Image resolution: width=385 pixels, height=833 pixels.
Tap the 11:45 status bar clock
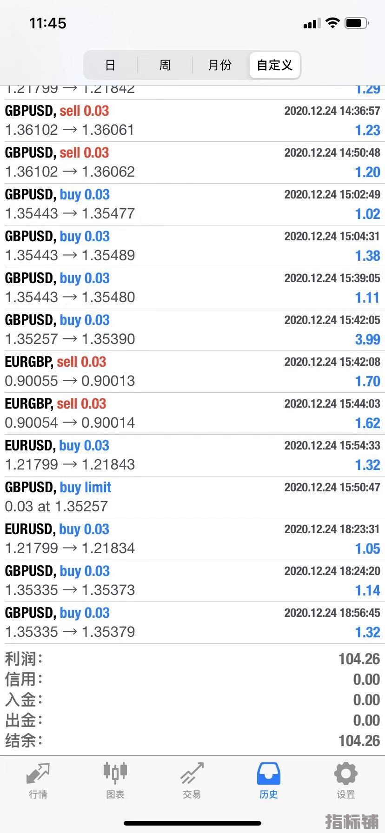pyautogui.click(x=47, y=23)
